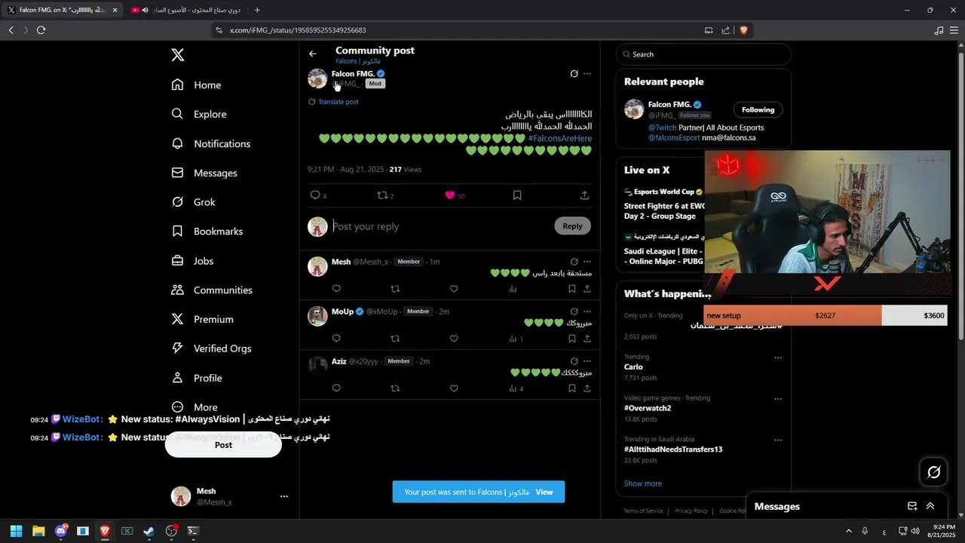Open the more options on Falcon FMG's post
Viewport: 965px width, 543px height.
coord(587,74)
